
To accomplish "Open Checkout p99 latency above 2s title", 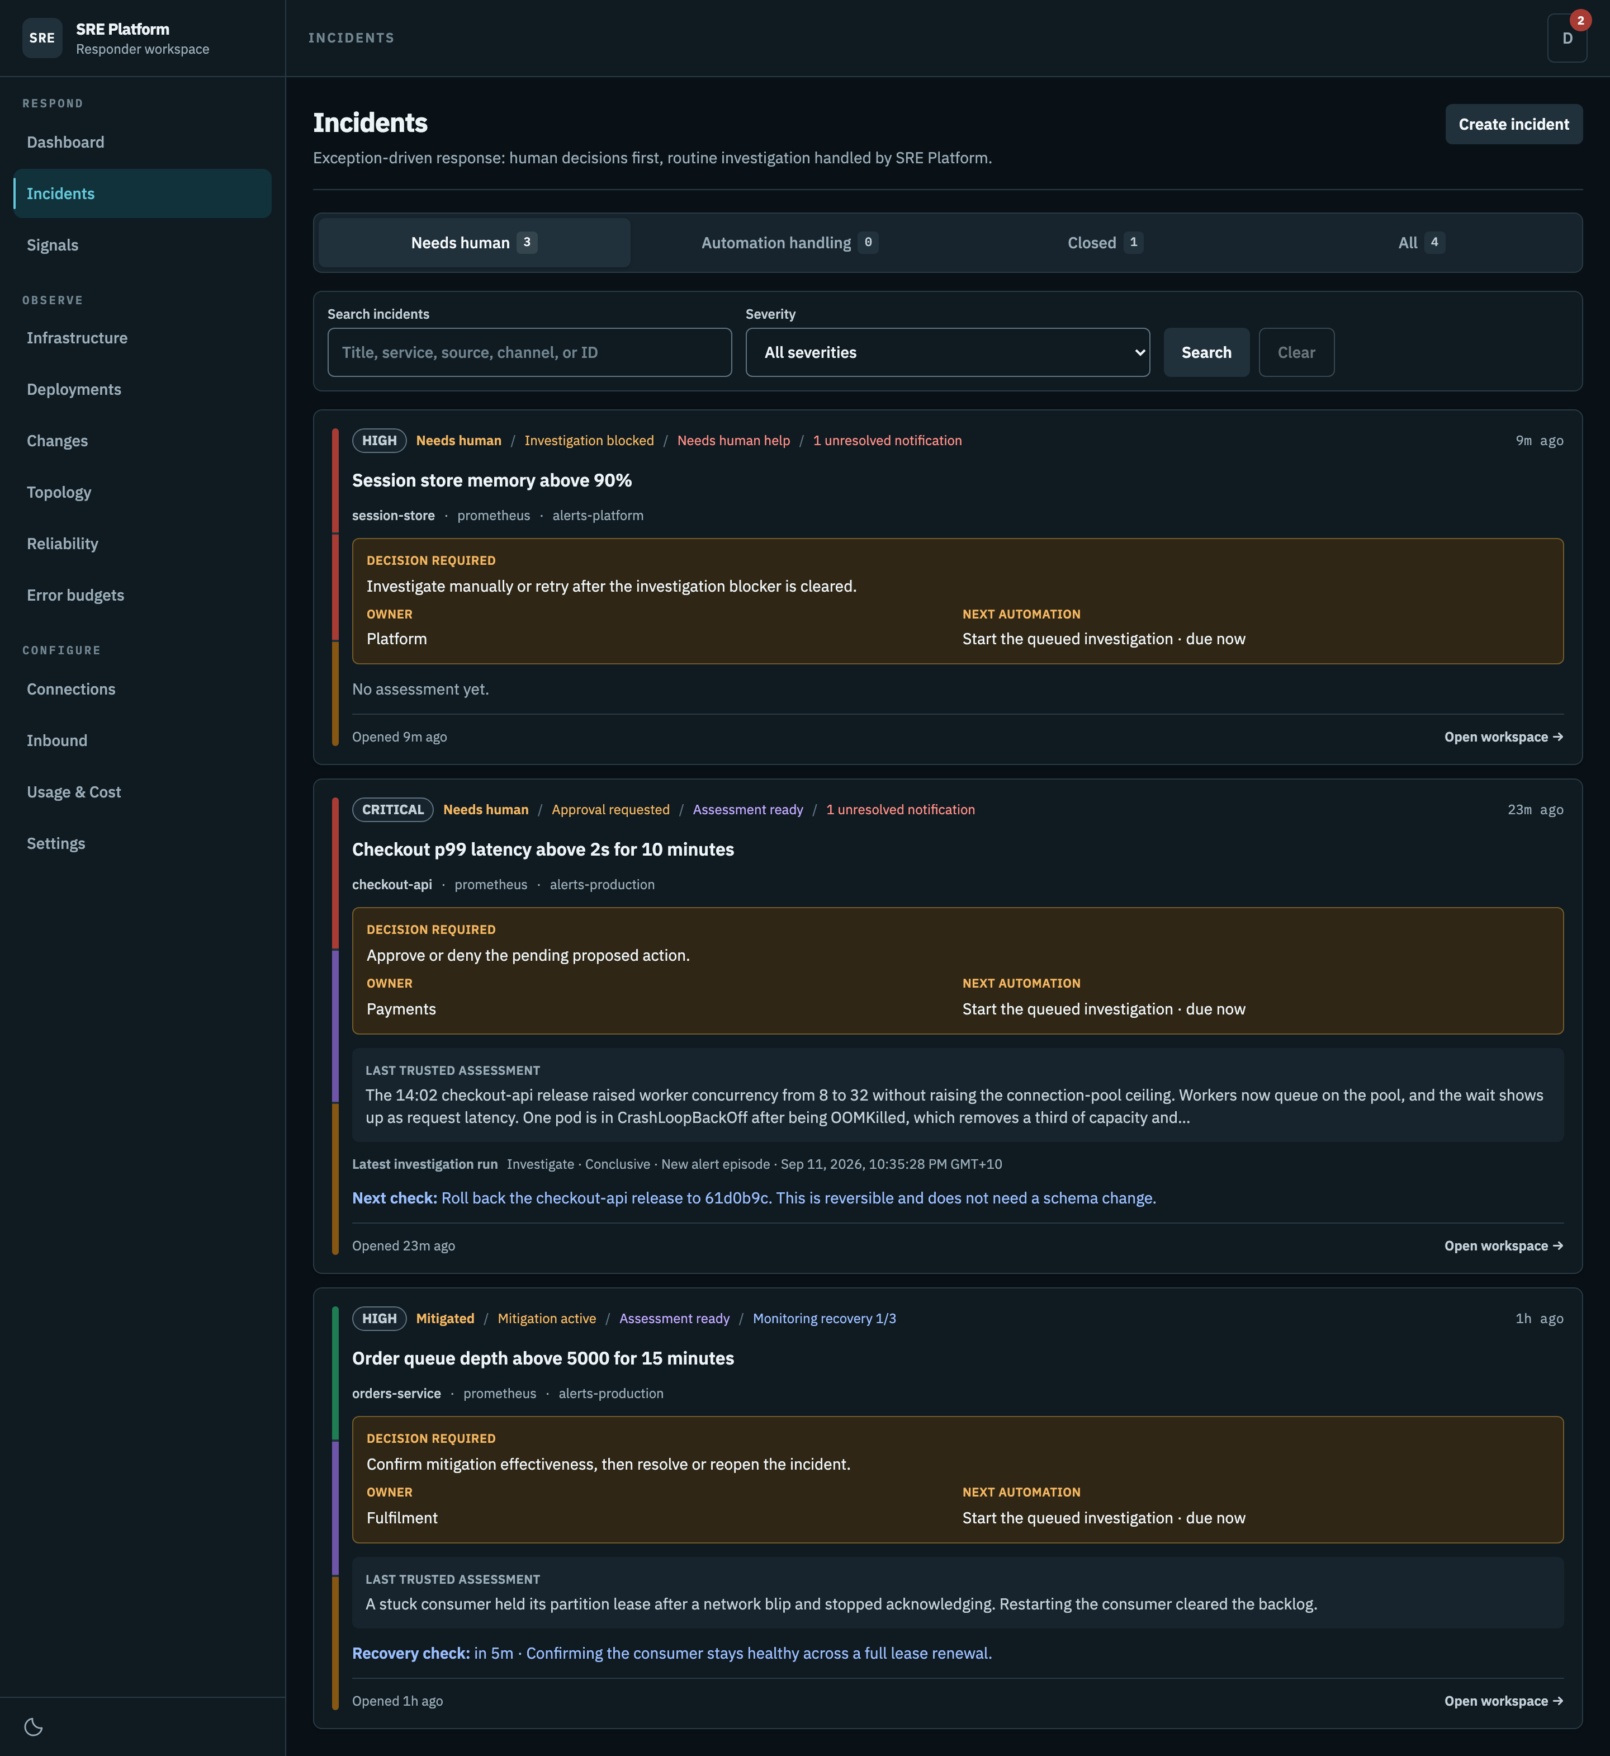I will 543,849.
